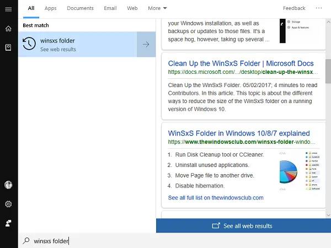Open WinSxS Folder in Windows 10/8/7 explained link

tap(239, 133)
